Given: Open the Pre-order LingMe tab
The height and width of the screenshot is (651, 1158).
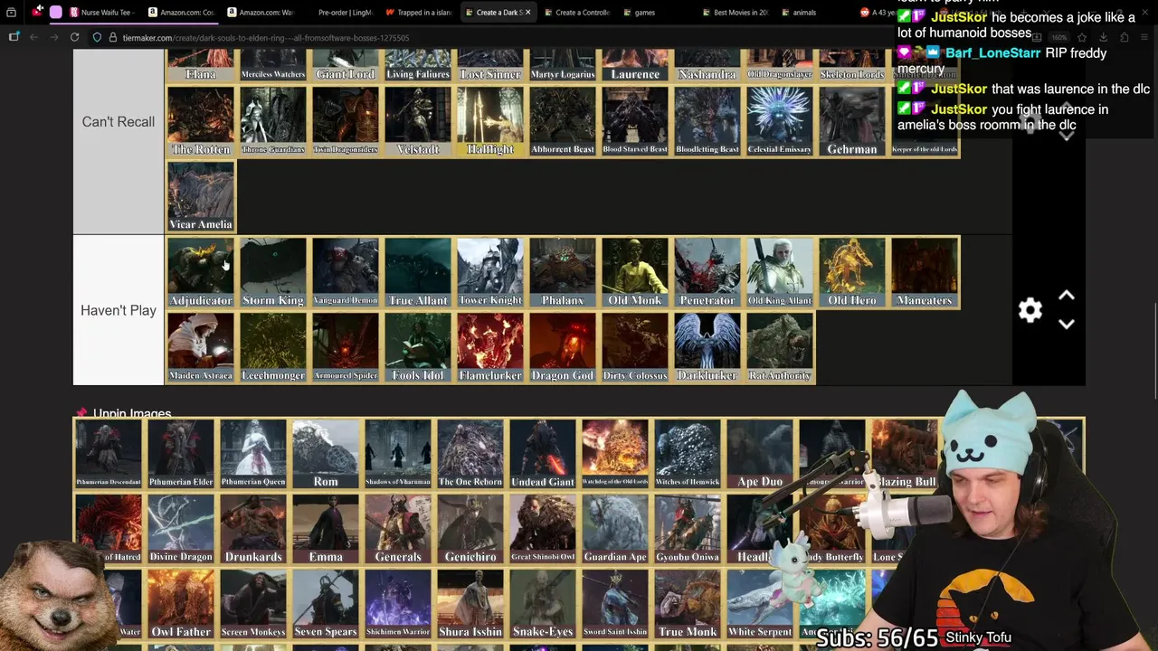Looking at the screenshot, I should [340, 13].
